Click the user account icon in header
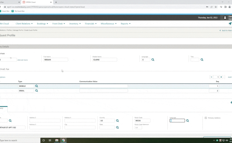232x143 pixels. (x=225, y=18)
